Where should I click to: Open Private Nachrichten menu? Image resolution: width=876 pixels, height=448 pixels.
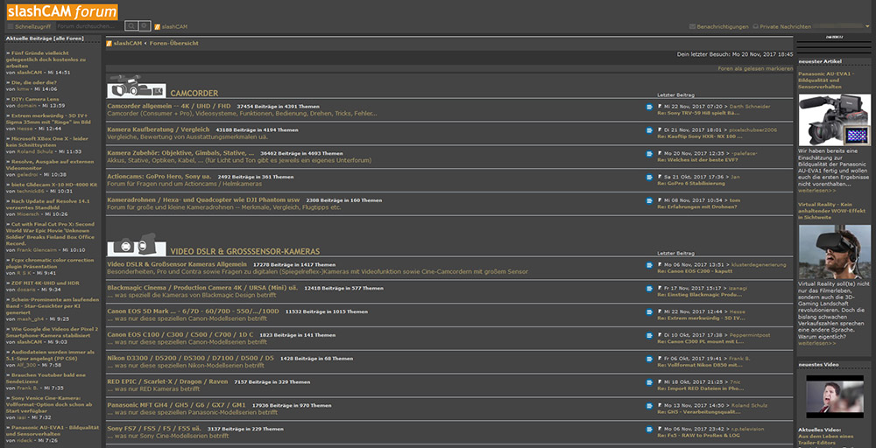pyautogui.click(x=781, y=26)
